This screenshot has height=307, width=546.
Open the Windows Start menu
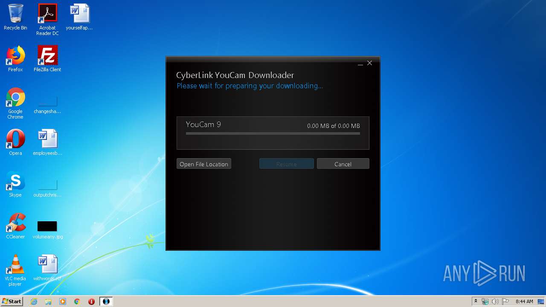(x=12, y=301)
